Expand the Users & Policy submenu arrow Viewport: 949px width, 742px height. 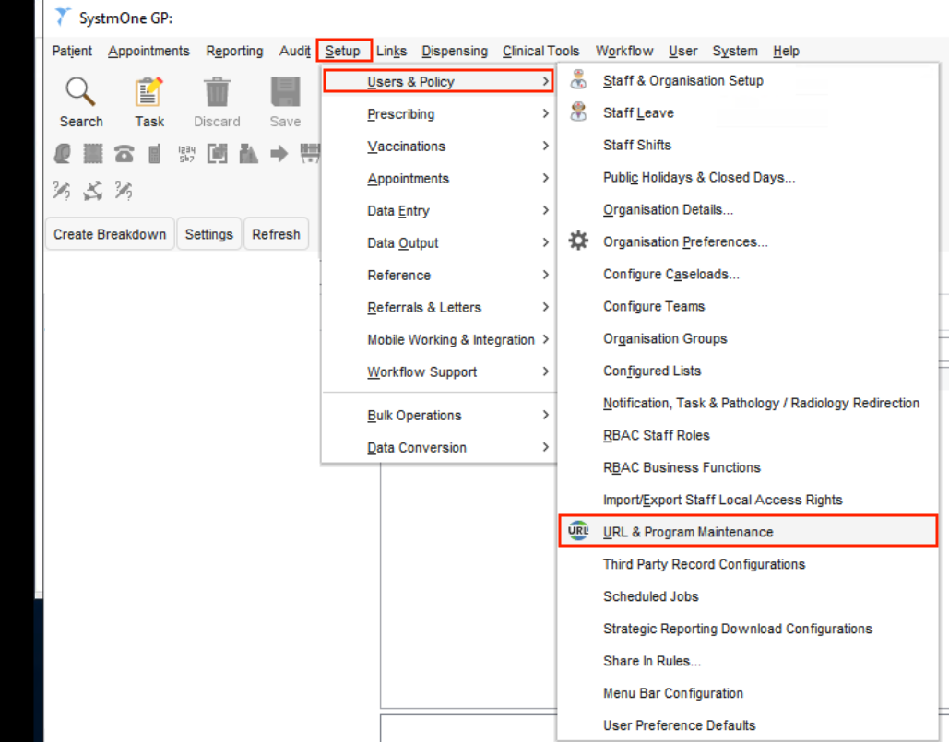point(545,81)
